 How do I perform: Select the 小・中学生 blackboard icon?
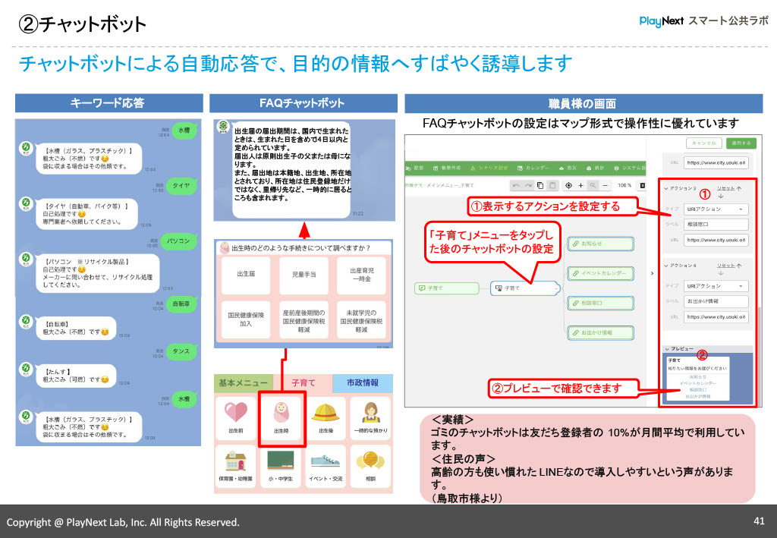tap(281, 461)
